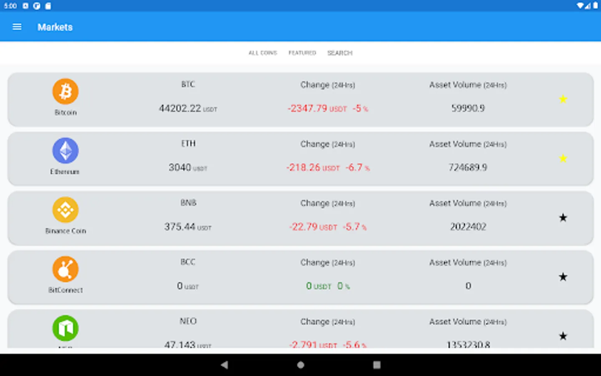Click the Markets page title
Image resolution: width=601 pixels, height=376 pixels.
pos(55,27)
